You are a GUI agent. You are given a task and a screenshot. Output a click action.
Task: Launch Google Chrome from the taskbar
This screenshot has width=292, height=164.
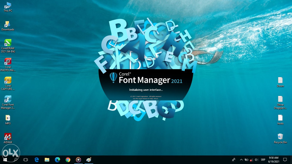pyautogui.click(x=68, y=160)
